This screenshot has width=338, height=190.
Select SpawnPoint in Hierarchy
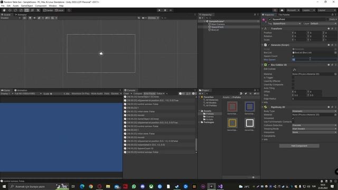point(217,27)
